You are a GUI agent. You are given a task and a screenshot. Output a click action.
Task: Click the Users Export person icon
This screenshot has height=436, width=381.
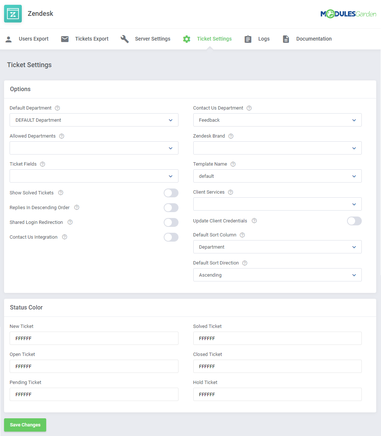(x=8, y=39)
